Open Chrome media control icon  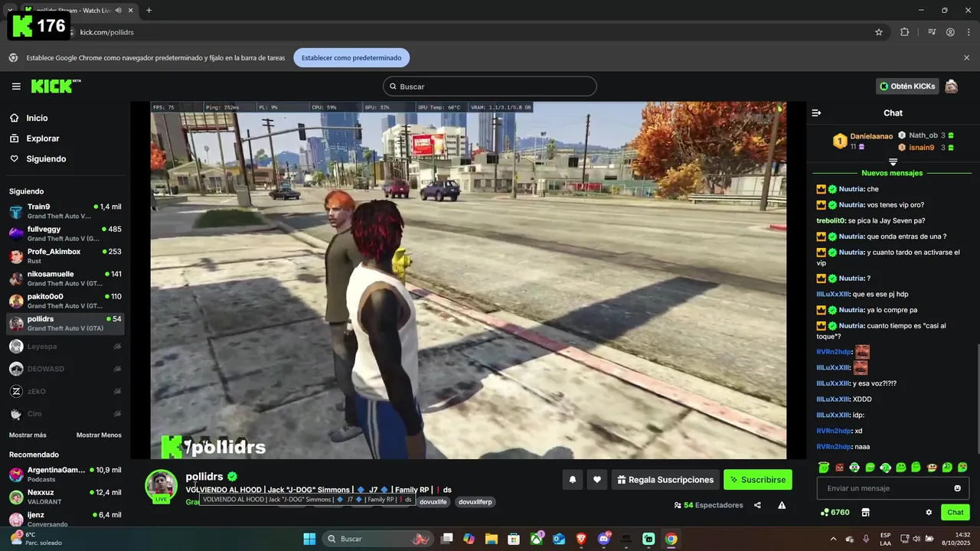click(x=932, y=32)
